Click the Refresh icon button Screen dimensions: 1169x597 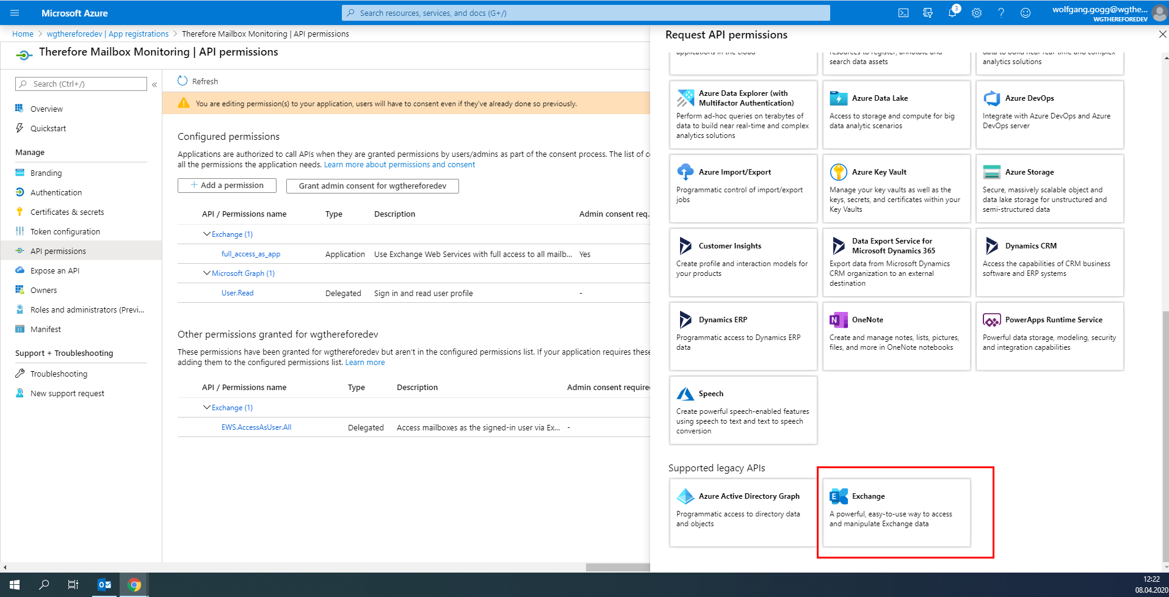pyautogui.click(x=183, y=81)
